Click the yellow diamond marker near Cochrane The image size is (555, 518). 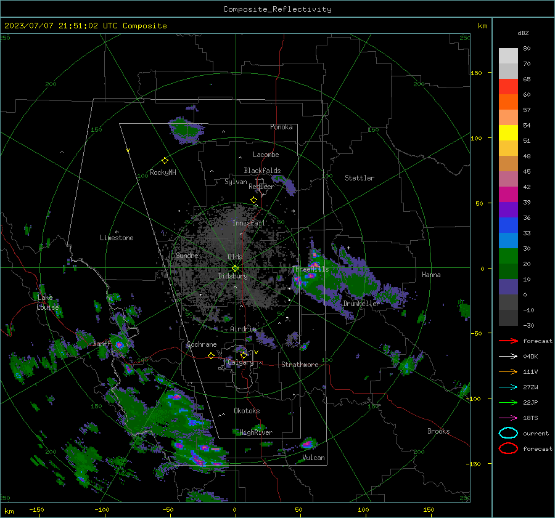coord(212,356)
